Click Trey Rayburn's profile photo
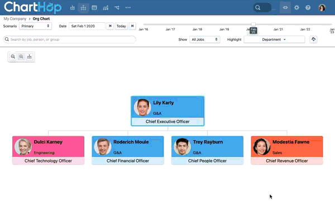335x208 pixels. (182, 147)
